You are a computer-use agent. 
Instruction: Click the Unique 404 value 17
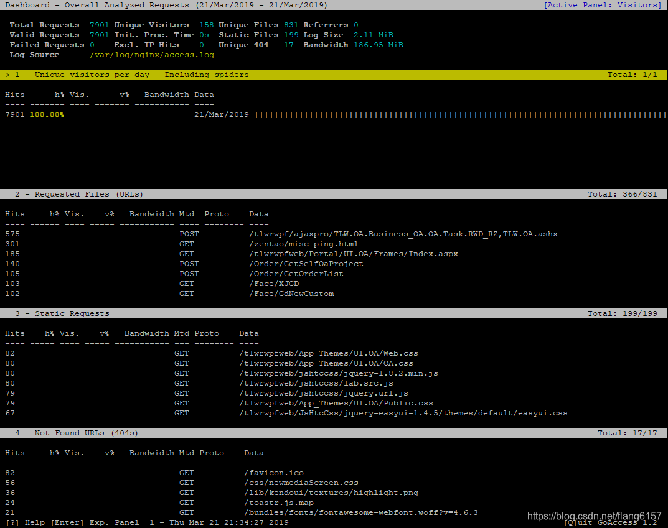[x=288, y=45]
